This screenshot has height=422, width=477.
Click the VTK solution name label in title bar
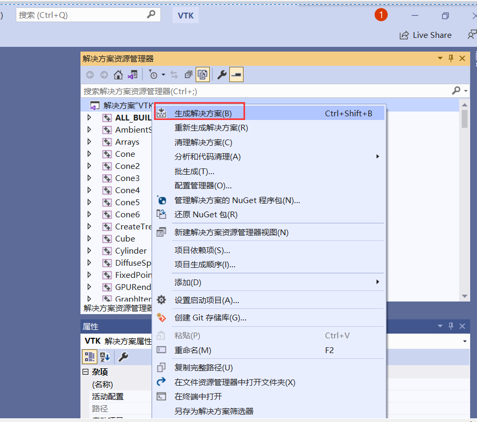[x=186, y=15]
